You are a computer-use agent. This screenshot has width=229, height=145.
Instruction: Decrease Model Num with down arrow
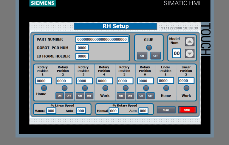click(x=190, y=54)
